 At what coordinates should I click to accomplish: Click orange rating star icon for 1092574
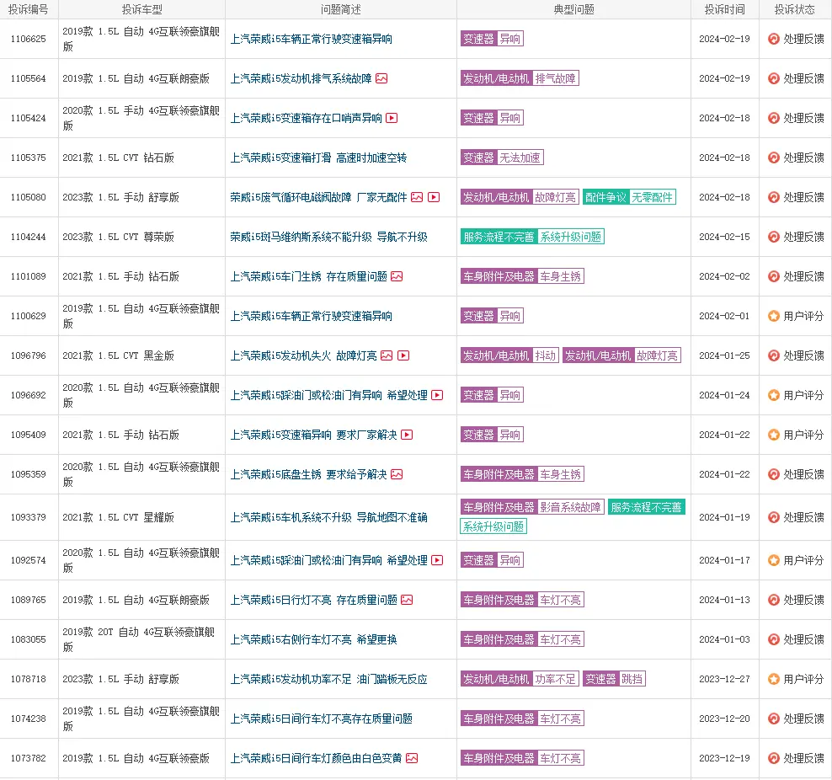pyautogui.click(x=774, y=560)
